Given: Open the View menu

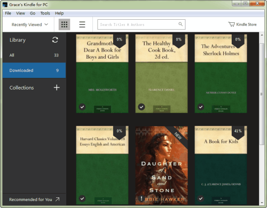Looking at the screenshot, I should pyautogui.click(x=20, y=13).
